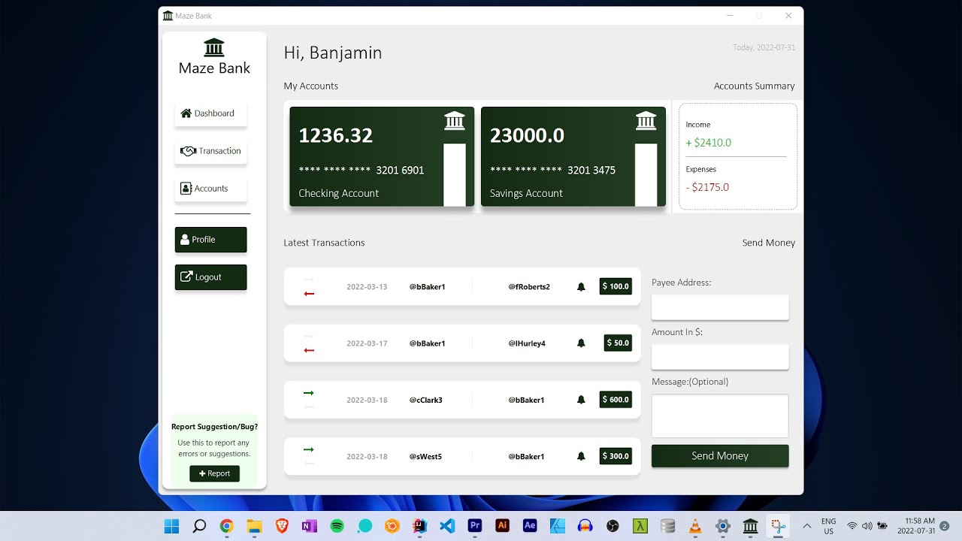Click the bank icon on Savings Account card
Image resolution: width=962 pixels, height=541 pixels.
(x=646, y=120)
